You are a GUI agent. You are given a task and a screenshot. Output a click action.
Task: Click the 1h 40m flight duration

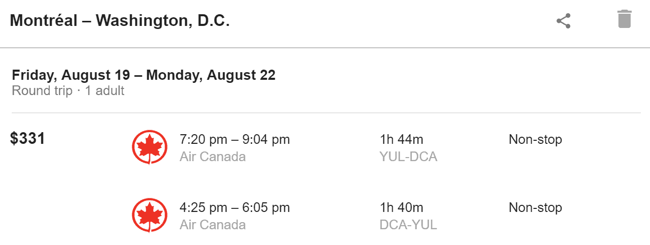pyautogui.click(x=401, y=207)
